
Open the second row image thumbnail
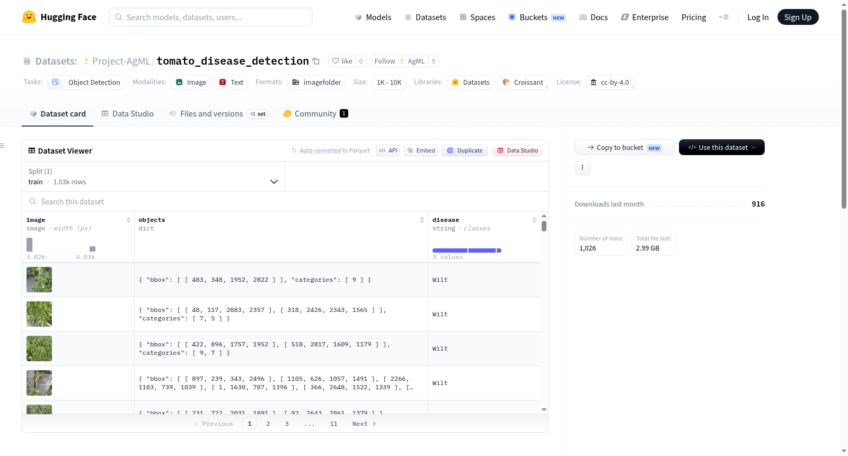coord(39,314)
